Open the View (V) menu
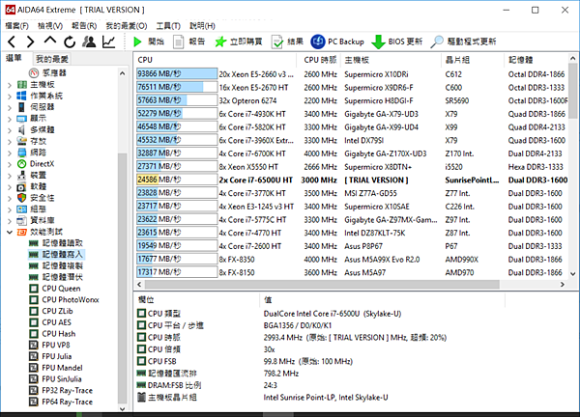 click(x=50, y=25)
